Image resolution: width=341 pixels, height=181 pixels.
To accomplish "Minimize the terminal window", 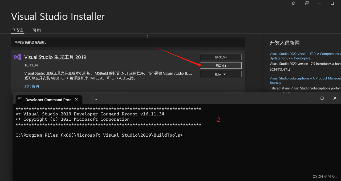I will point(309,98).
